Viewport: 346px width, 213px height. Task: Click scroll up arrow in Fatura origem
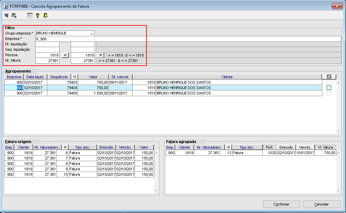pos(156,153)
